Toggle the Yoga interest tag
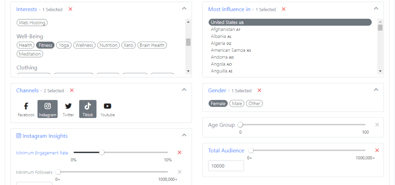395x185 pixels. click(x=64, y=45)
